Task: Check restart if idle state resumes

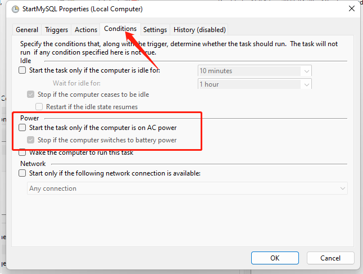Action: tap(39, 106)
